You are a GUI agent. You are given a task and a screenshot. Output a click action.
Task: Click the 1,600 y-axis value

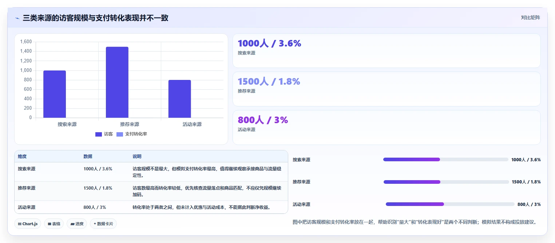pos(26,42)
